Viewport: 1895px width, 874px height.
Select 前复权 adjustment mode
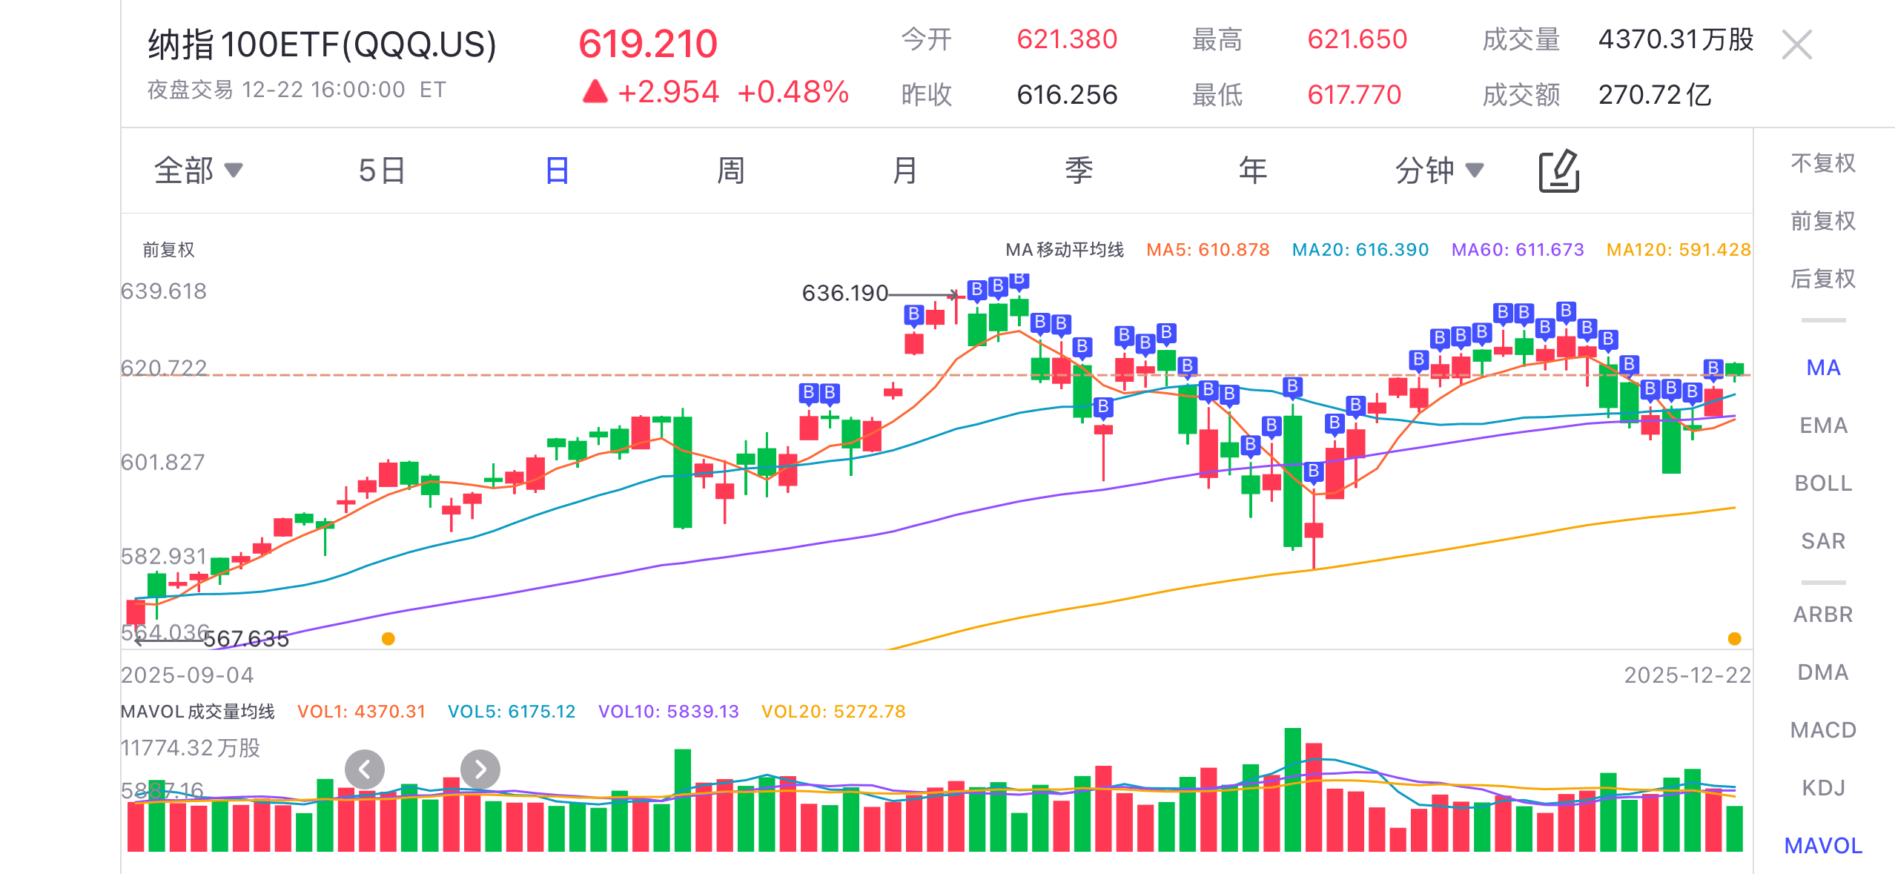pos(1822,221)
